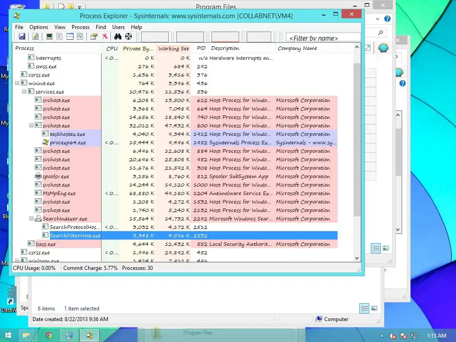Open the Help menu
This screenshot has width=456, height=342.
point(136,27)
